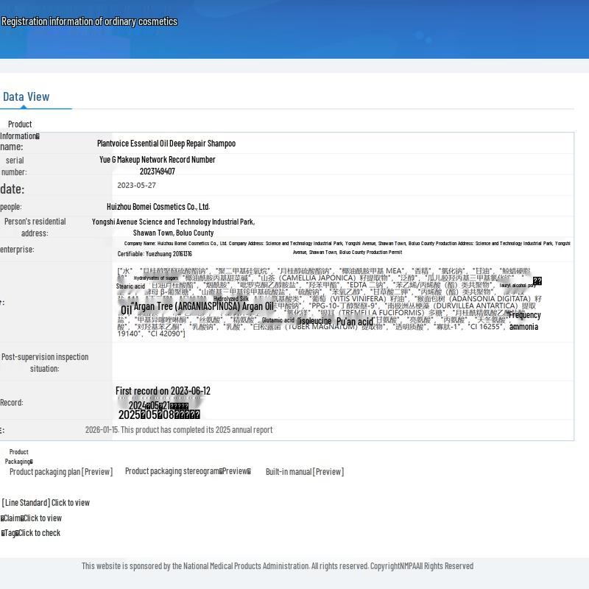Click the National Medical Products Administration footer
The image size is (589, 589).
(278, 565)
